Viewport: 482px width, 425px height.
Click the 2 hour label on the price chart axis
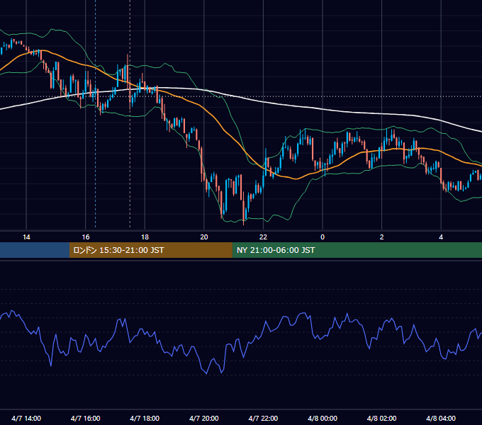(x=382, y=237)
